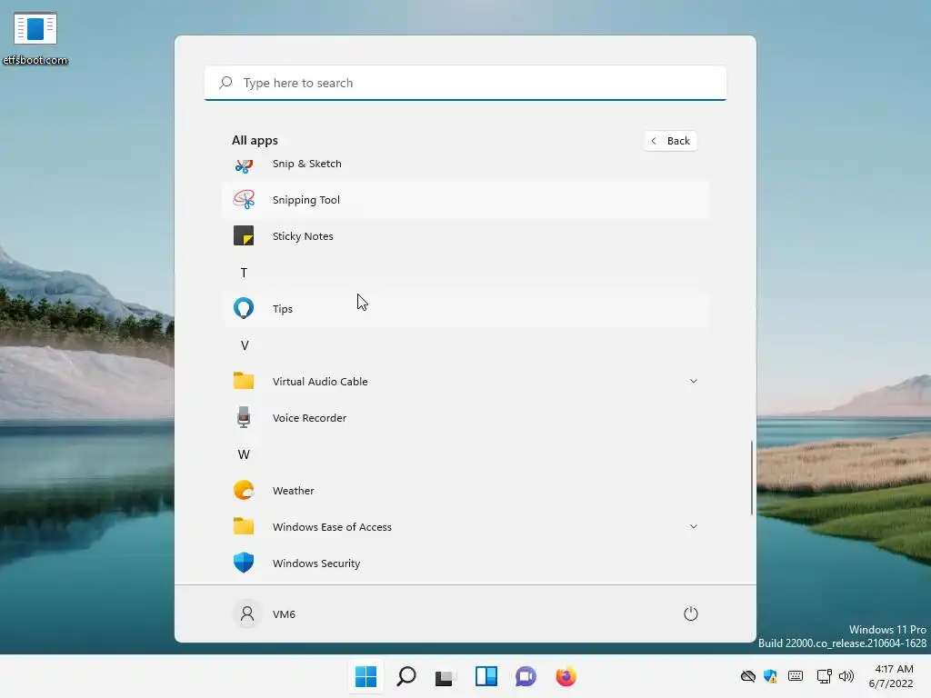Open Snip & Sketch app icon
931x698 pixels.
click(x=244, y=165)
